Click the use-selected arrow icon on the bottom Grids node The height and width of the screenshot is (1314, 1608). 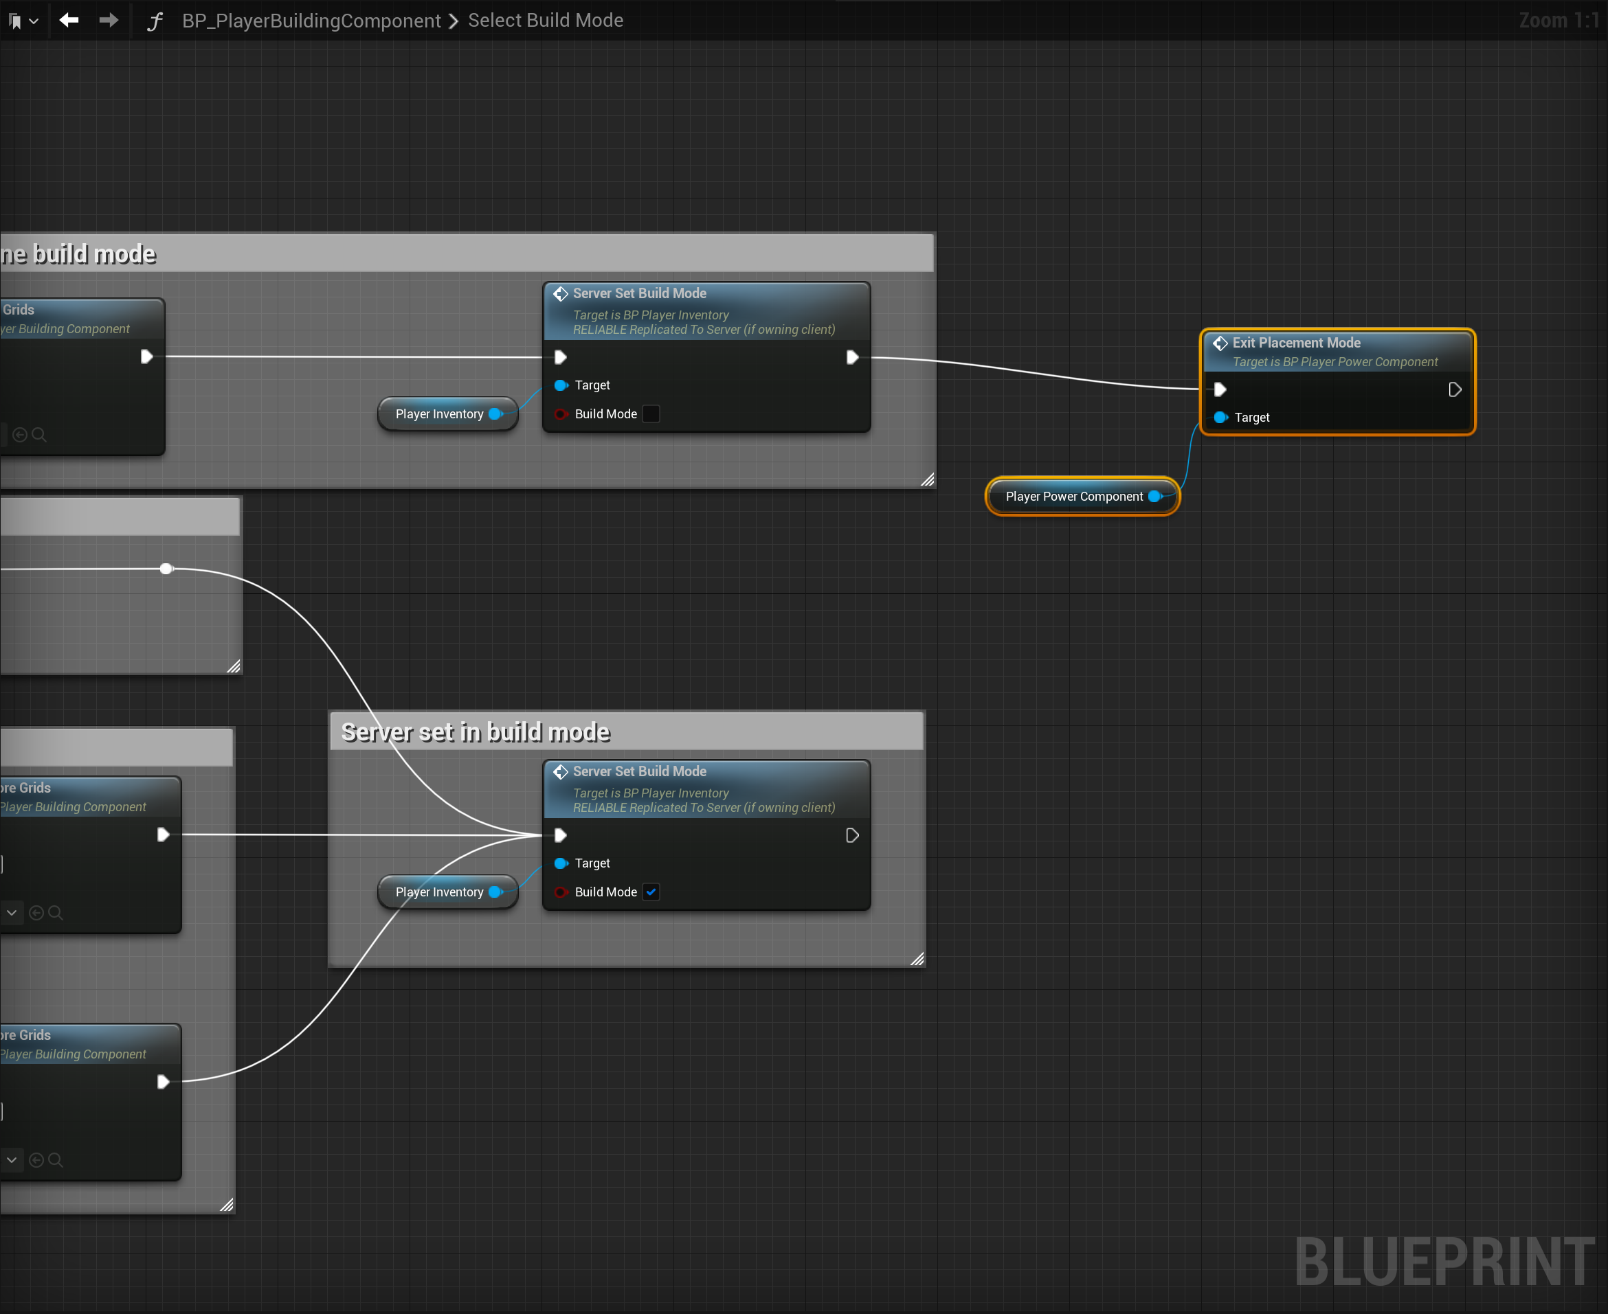pyautogui.click(x=36, y=1159)
